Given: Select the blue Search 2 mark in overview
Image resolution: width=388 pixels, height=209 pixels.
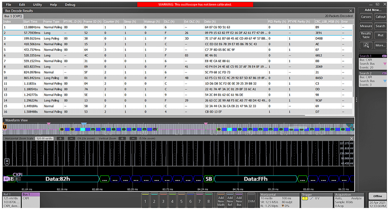Looking at the screenshot, I should (x=84, y=124).
